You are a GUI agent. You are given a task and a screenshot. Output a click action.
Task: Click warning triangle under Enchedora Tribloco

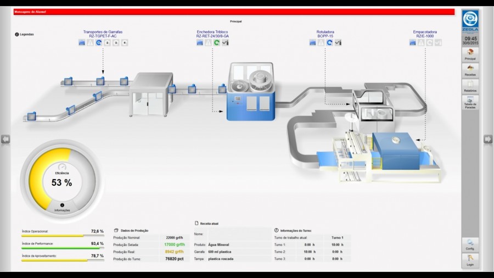coord(208,42)
